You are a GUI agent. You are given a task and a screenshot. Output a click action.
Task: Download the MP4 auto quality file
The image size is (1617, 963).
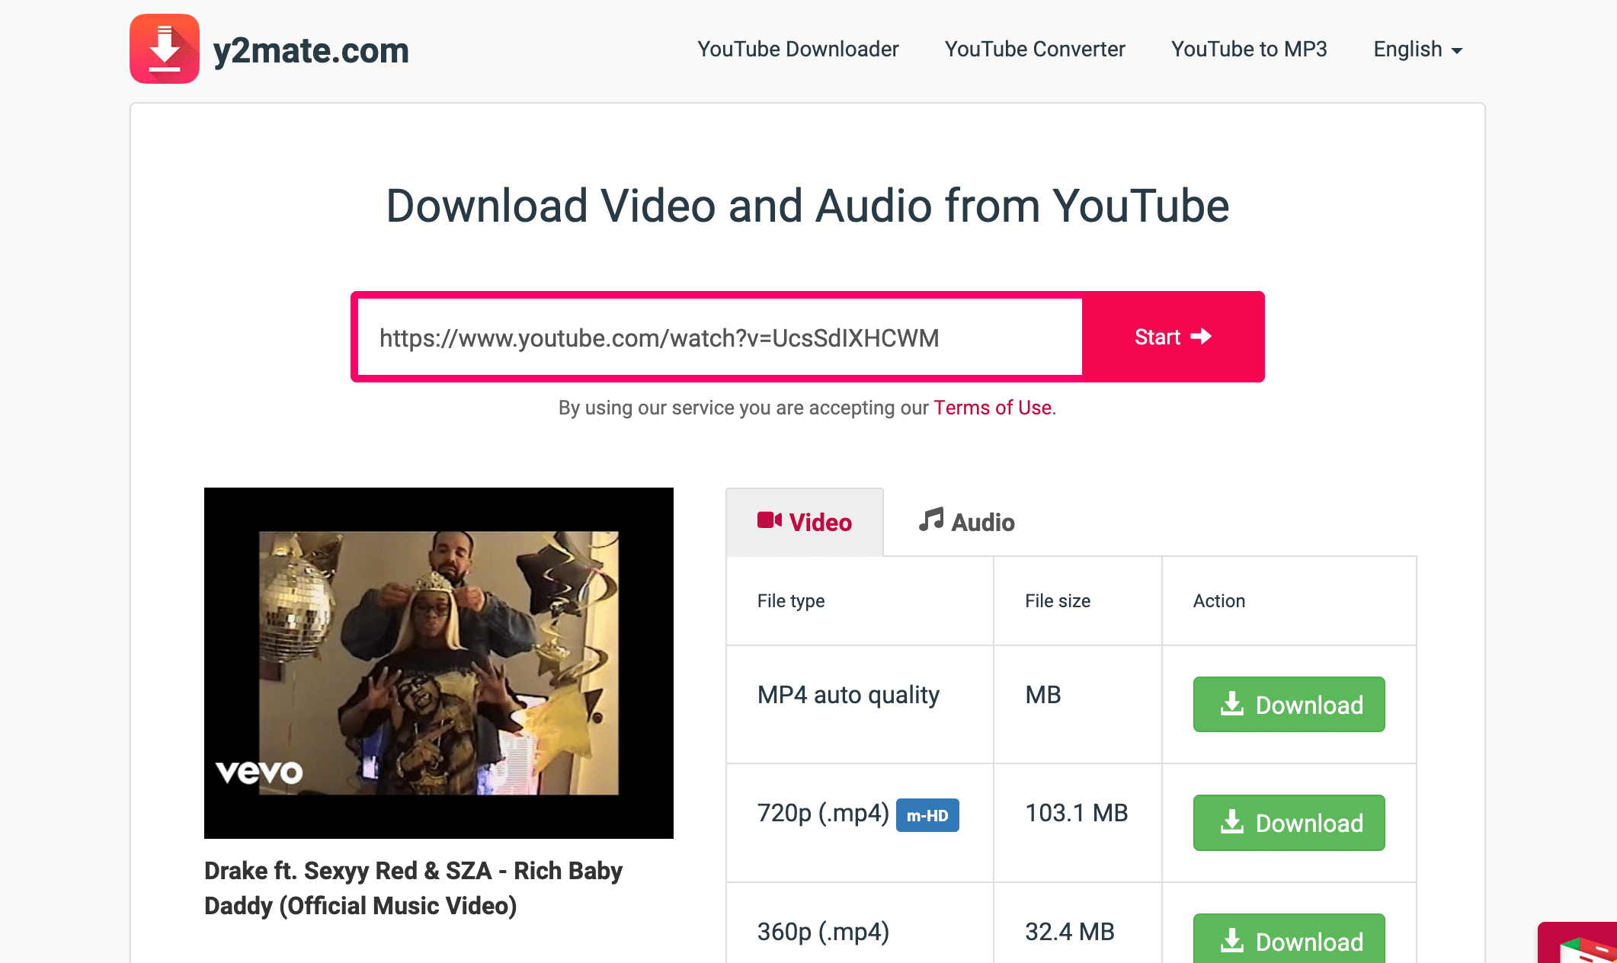coord(1289,705)
